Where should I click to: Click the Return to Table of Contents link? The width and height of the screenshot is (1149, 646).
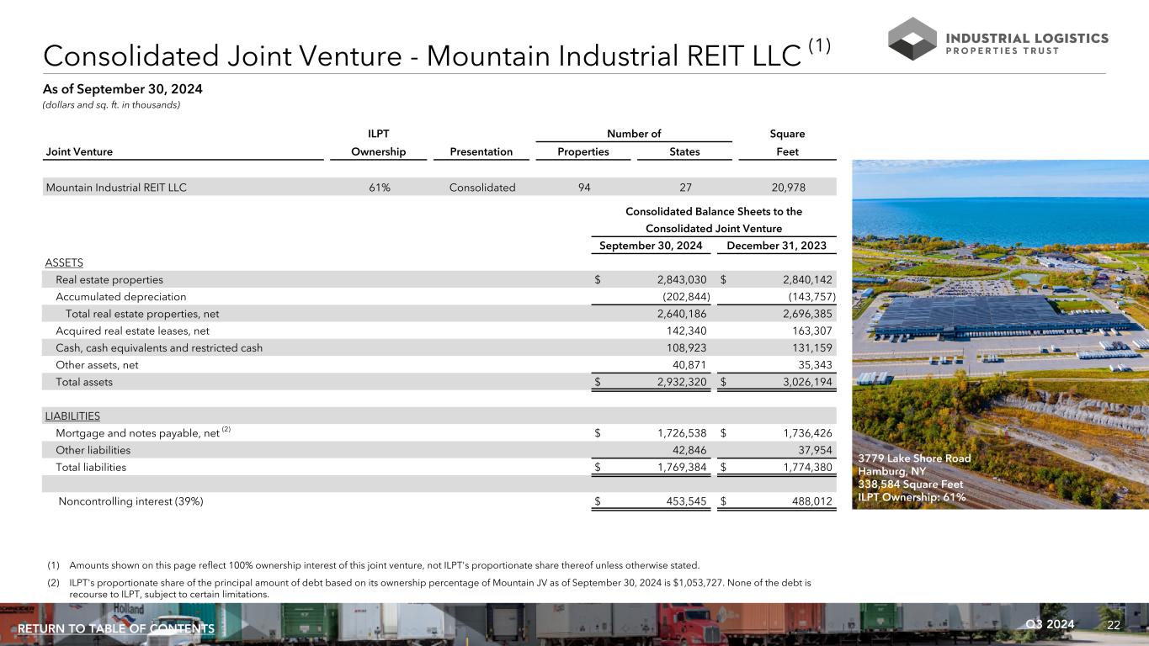(116, 629)
